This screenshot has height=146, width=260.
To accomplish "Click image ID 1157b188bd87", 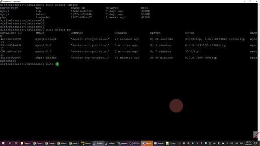I will [81, 17].
